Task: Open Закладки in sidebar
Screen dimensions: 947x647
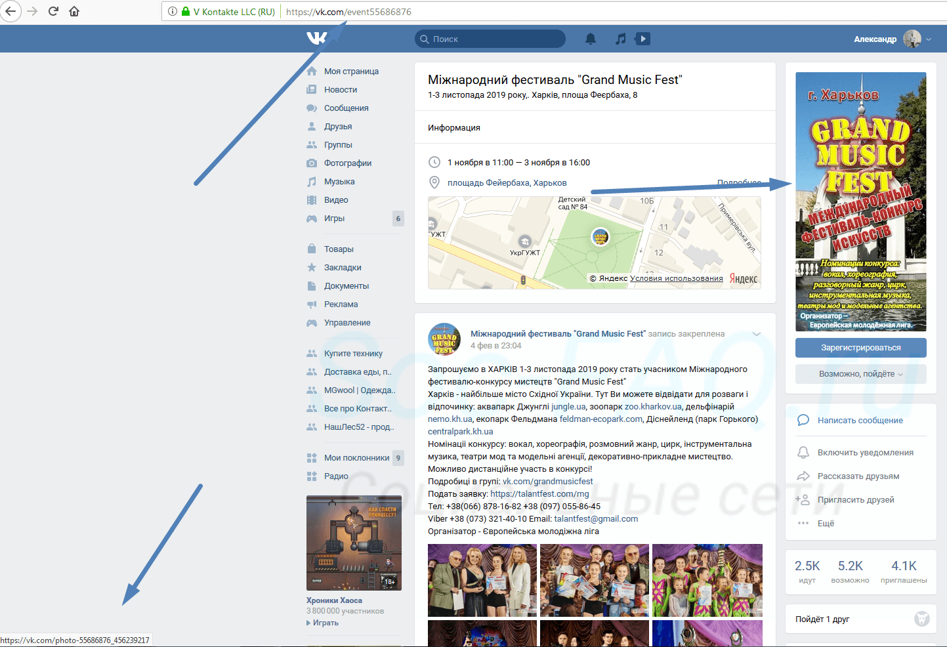Action: tap(343, 267)
